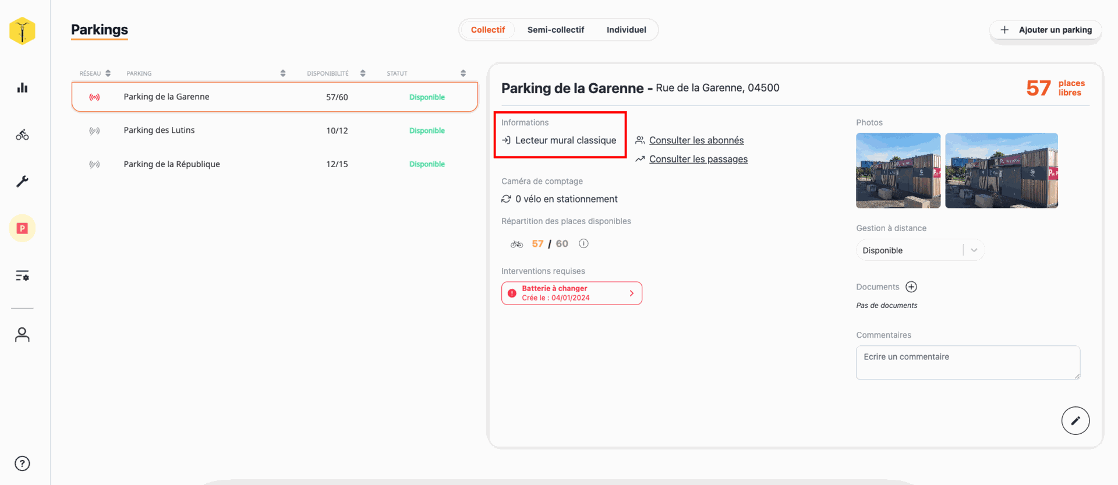Click Ajouter un parking button

1046,30
